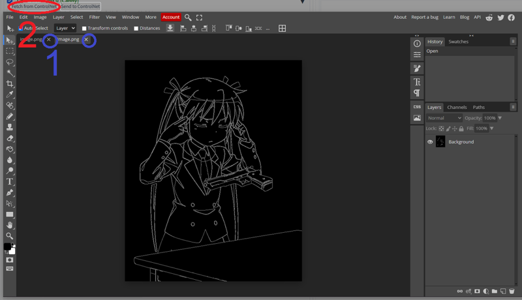522x300 pixels.
Task: Open the History panel options menu
Action: [x=513, y=41]
